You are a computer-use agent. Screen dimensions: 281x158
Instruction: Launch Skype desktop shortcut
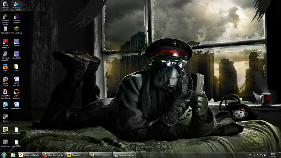pos(5,104)
